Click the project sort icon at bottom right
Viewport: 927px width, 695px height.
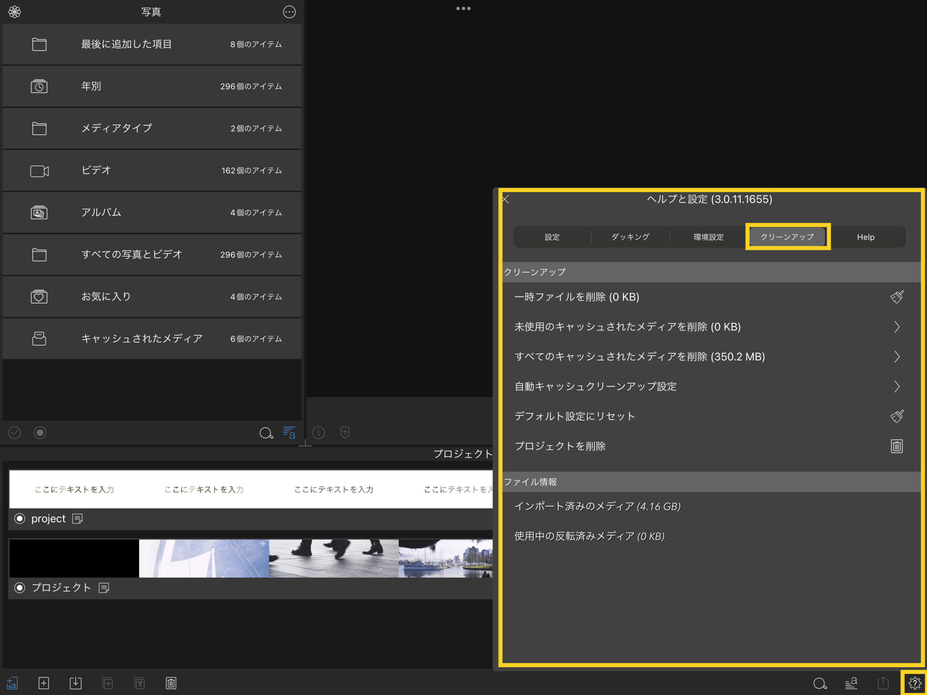[x=851, y=683]
